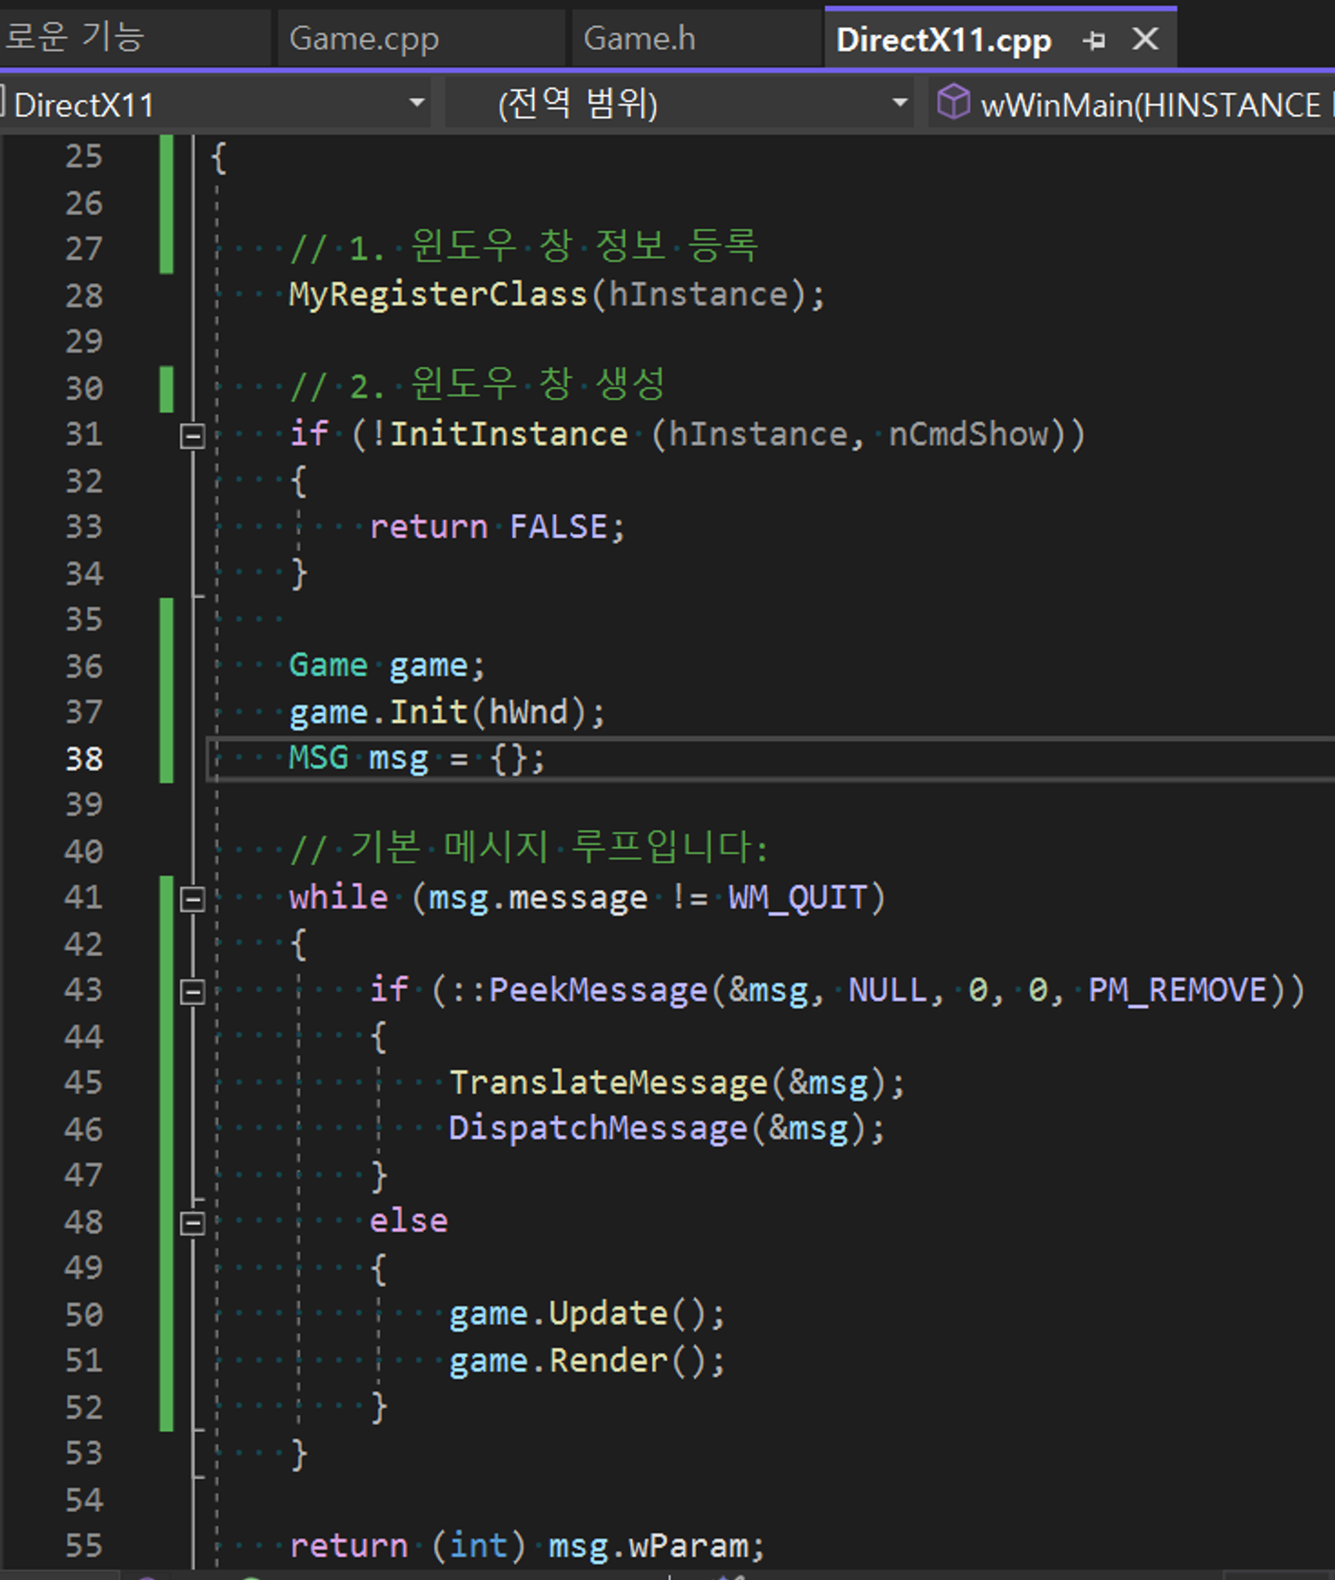Click the DispatchMessage function call
The width and height of the screenshot is (1335, 1580).
coord(598,1128)
